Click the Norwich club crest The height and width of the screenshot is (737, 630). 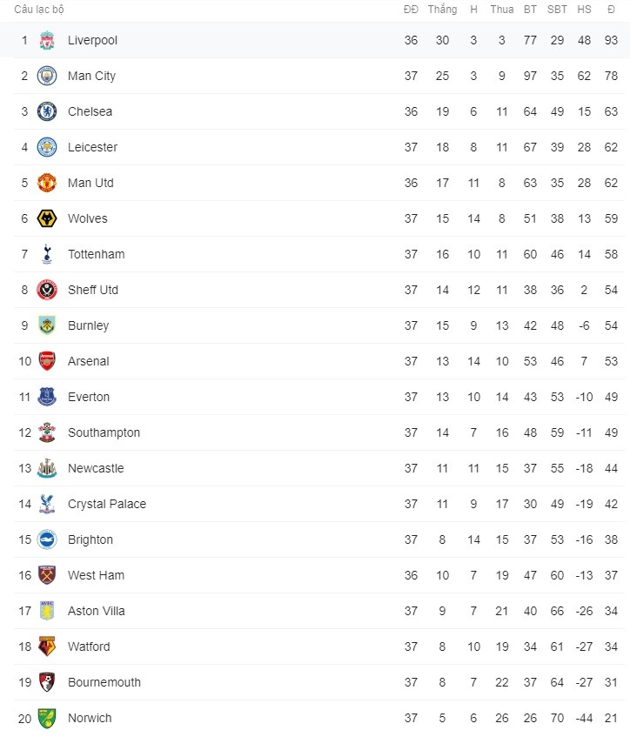pos(47,718)
